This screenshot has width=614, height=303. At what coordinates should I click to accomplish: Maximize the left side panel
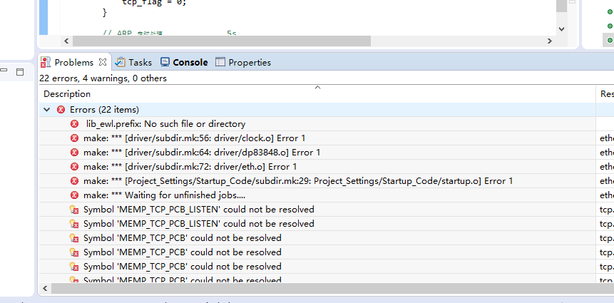coord(20,71)
